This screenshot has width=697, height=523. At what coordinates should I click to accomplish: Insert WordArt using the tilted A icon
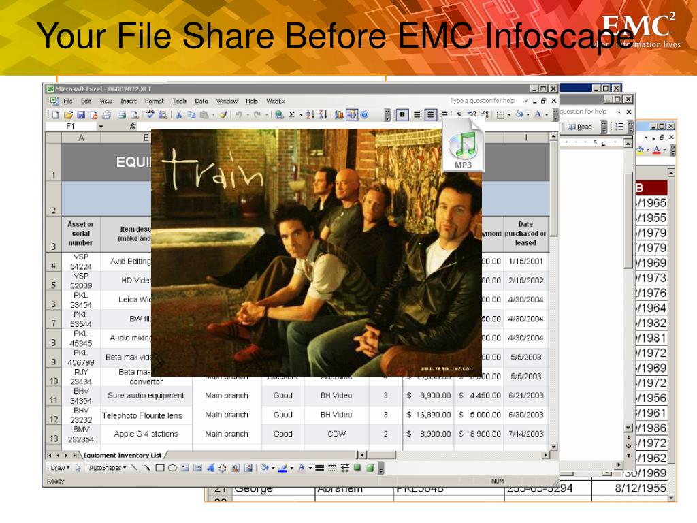[210, 468]
